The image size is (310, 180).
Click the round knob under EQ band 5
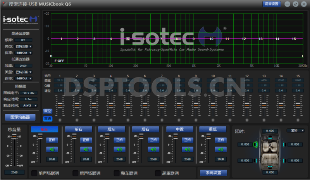point(128,120)
